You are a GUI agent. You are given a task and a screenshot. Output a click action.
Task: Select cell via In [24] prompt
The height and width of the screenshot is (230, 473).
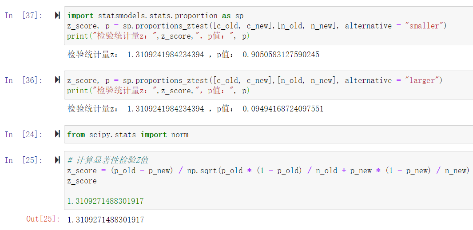tap(24, 135)
